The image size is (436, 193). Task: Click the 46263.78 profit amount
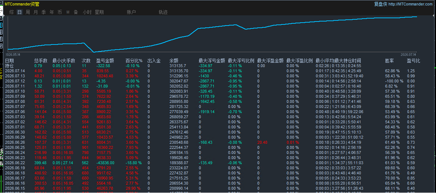[104, 188]
